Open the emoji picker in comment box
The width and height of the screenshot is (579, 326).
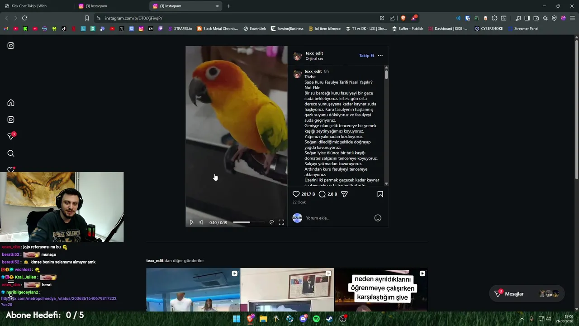(378, 218)
